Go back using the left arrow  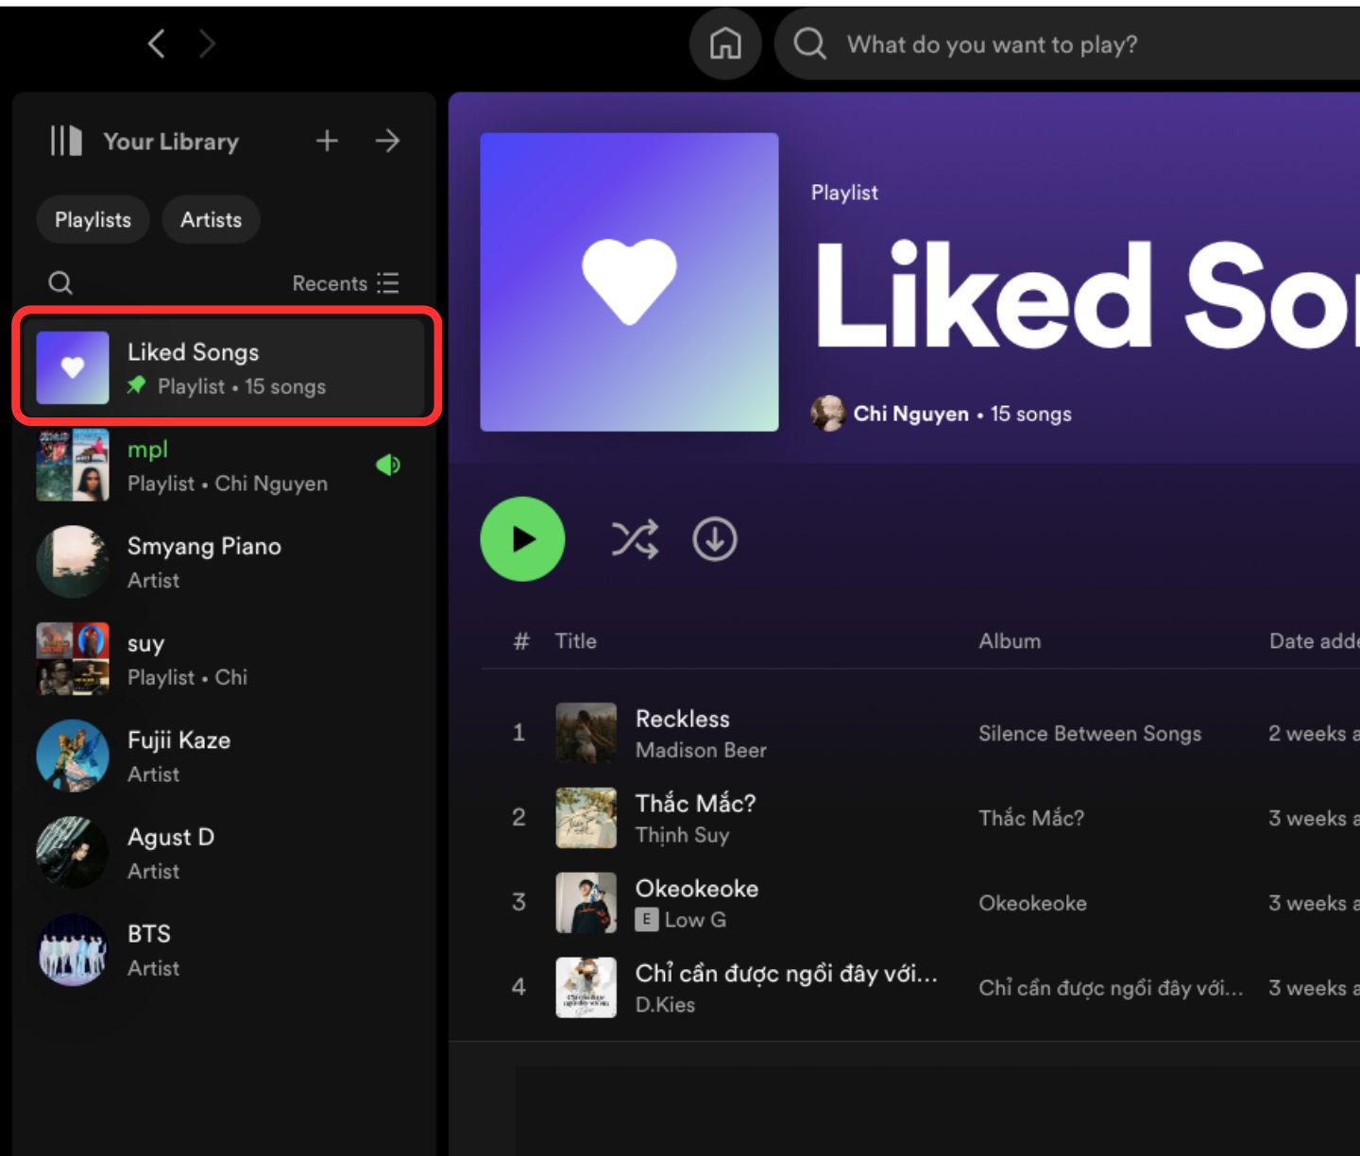coord(157,43)
